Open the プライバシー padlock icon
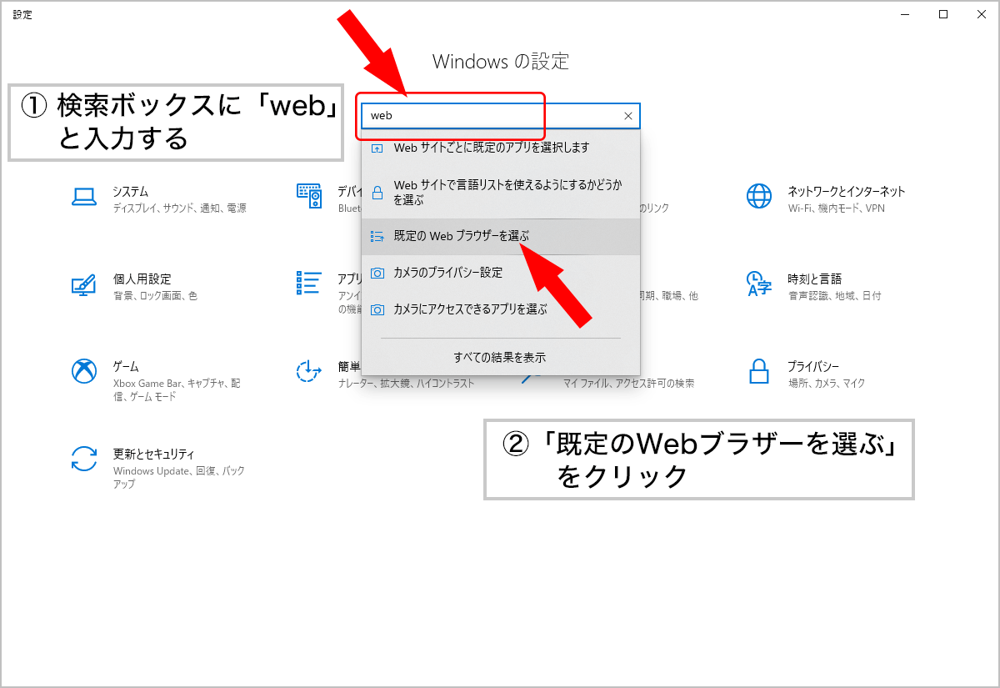This screenshot has width=1000, height=688. pos(758,371)
